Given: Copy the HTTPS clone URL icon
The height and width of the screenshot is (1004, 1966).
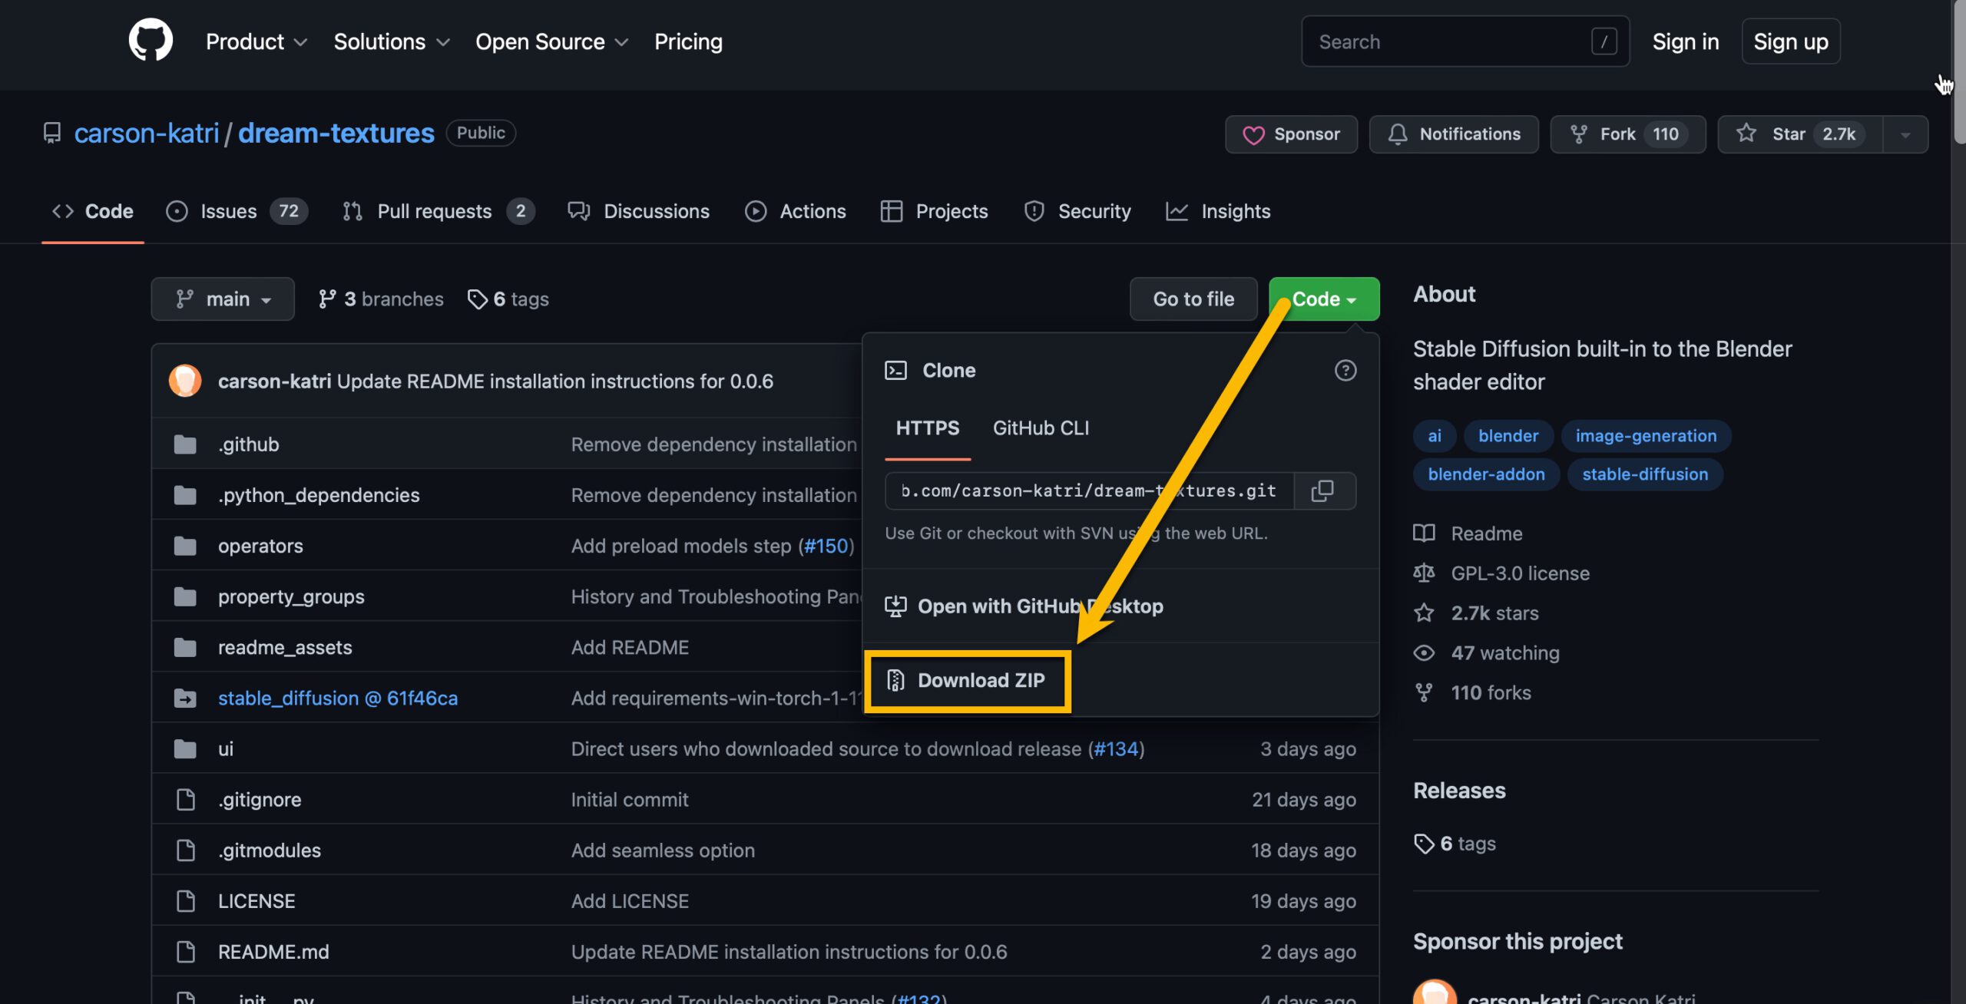Looking at the screenshot, I should pyautogui.click(x=1322, y=490).
